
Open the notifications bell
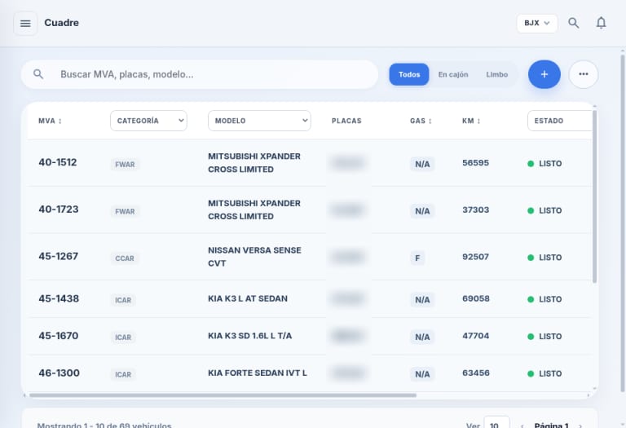tap(601, 23)
